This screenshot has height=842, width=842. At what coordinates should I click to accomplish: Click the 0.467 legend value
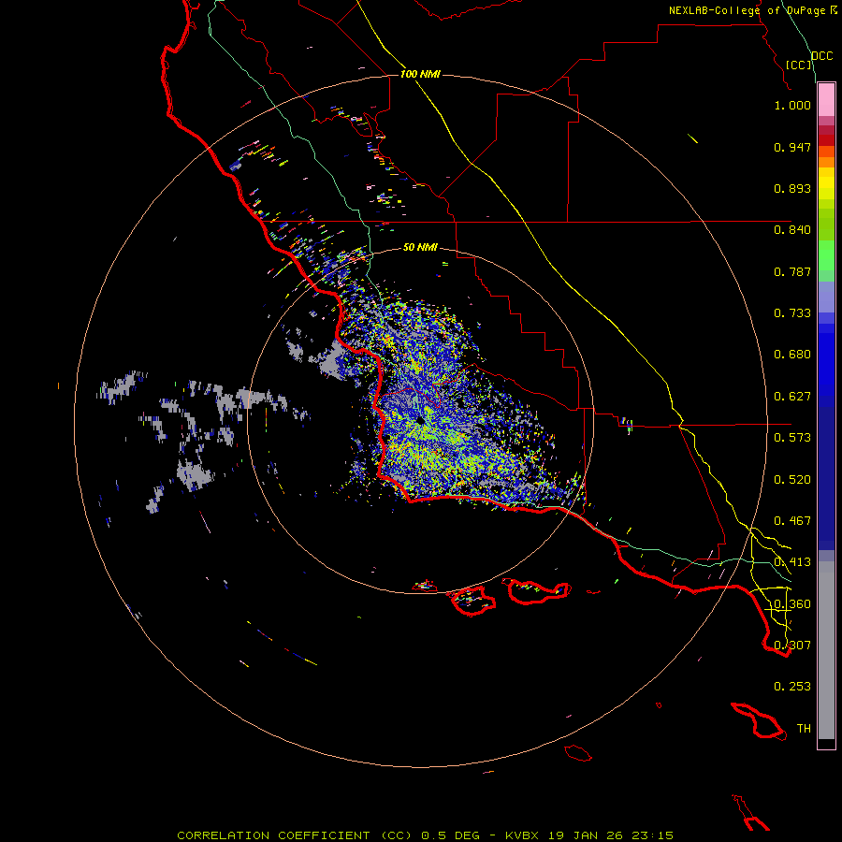click(x=792, y=521)
